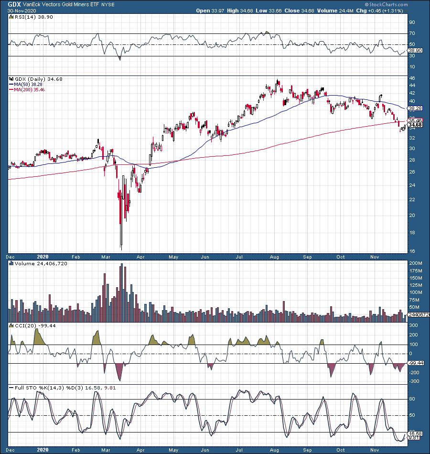Viewport: 430px width, 454px height.
Task: Click the 70 overbought level on RSI axis
Action: click(412, 33)
